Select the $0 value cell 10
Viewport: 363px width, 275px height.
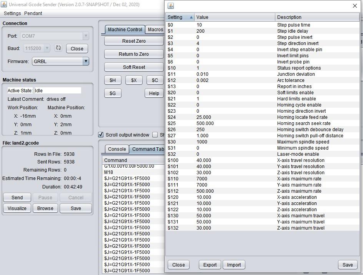click(235, 25)
